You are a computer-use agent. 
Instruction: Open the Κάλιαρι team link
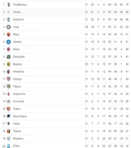point(17,79)
